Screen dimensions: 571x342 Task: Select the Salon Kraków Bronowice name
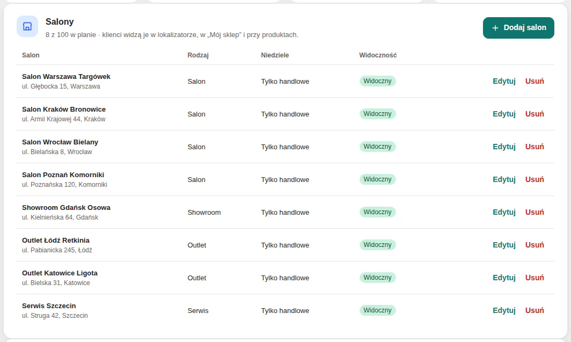click(64, 110)
